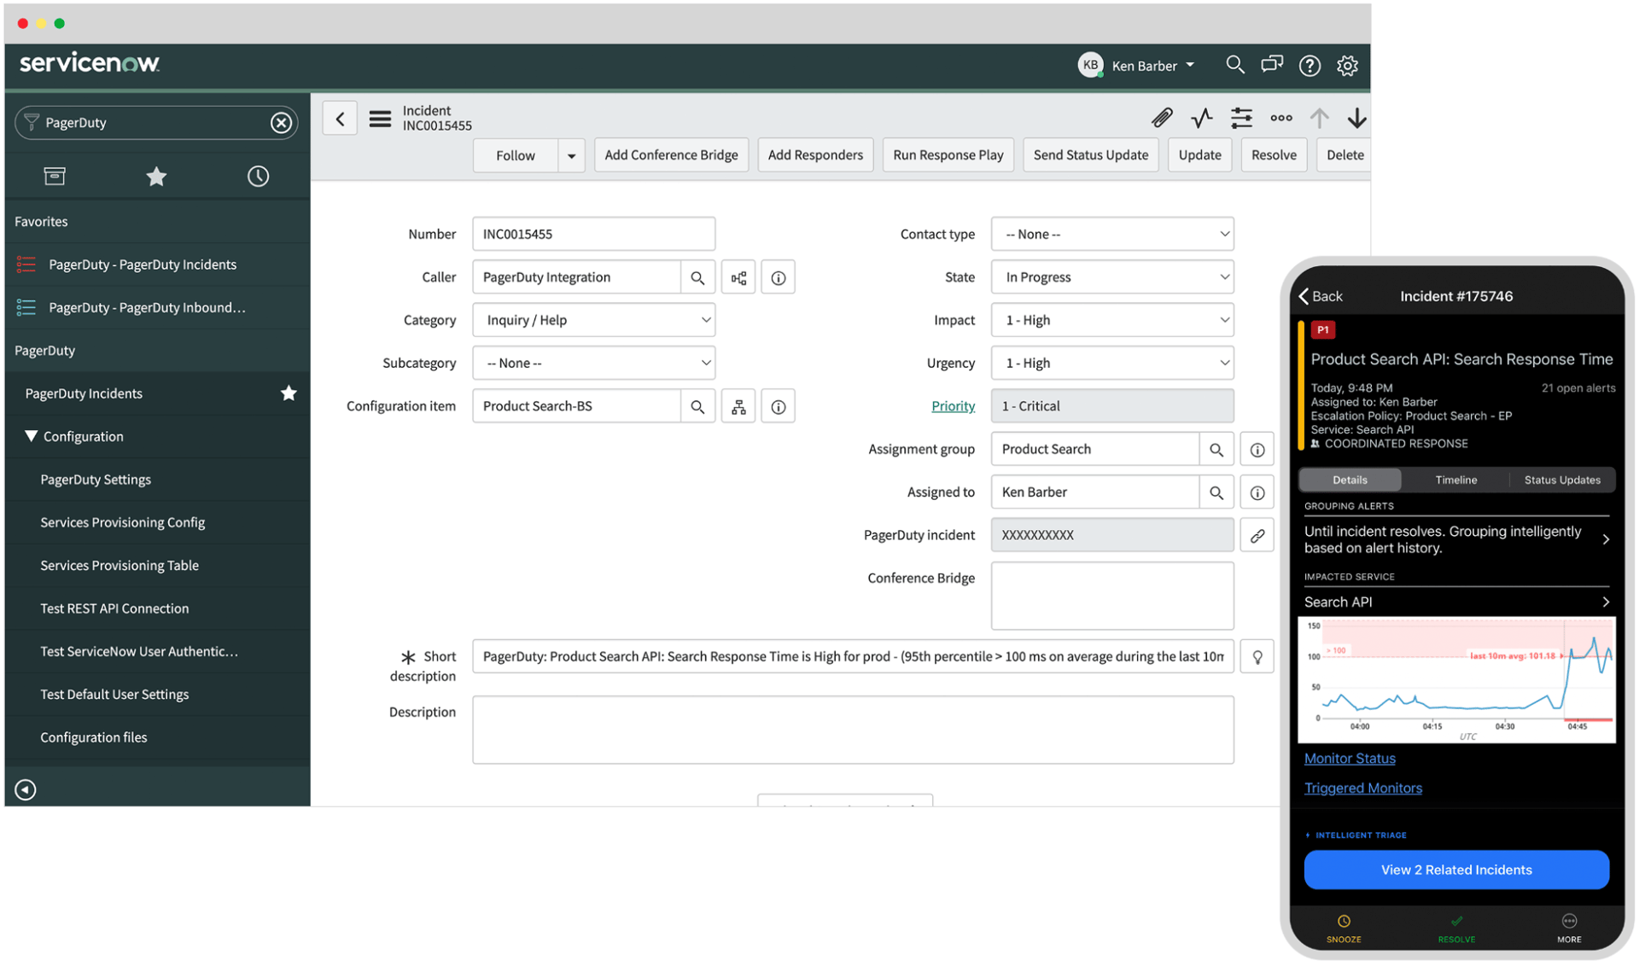Screen dimensions: 1639x966
Task: Show dependency map for Configuration item
Action: [738, 405]
